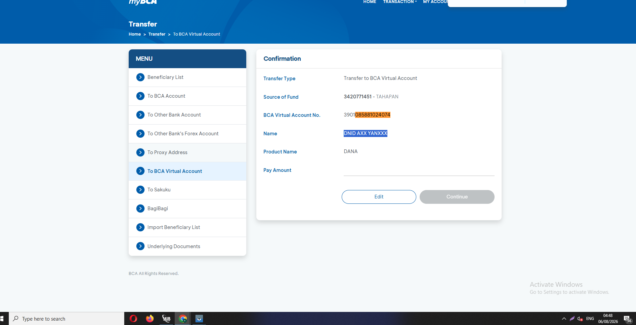Click the ENG language indicator
Image resolution: width=636 pixels, height=325 pixels.
point(590,319)
